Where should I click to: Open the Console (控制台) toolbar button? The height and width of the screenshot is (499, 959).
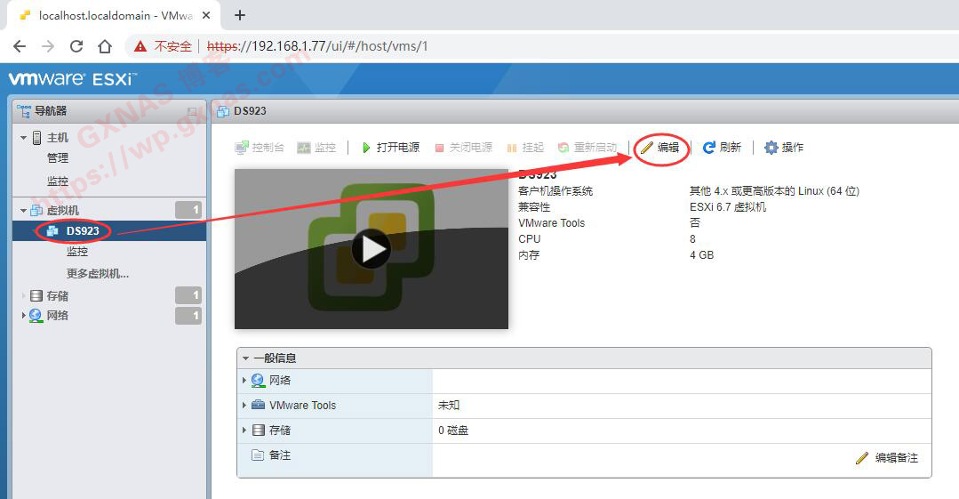click(x=259, y=148)
